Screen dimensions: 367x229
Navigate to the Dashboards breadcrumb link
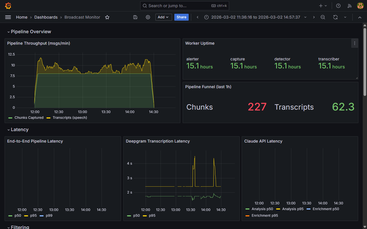(x=46, y=17)
